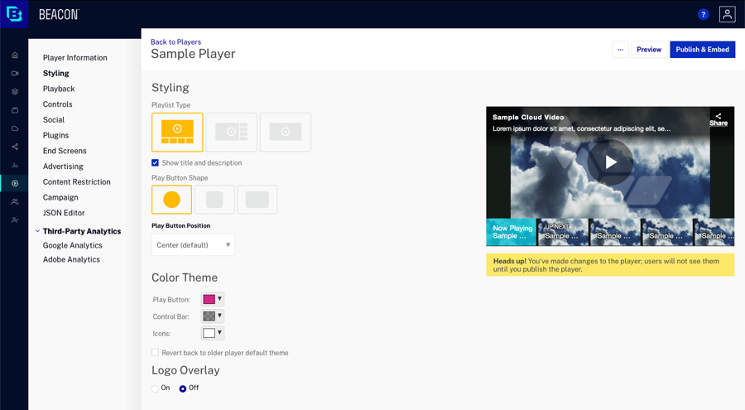Open the End Screens section
The image size is (745, 410).
(65, 151)
